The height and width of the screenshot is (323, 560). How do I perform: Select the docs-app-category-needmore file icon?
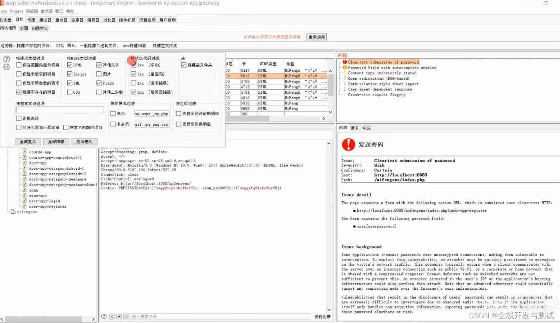pos(24,179)
